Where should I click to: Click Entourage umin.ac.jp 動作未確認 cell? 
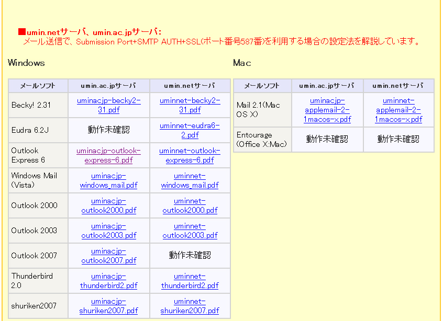tap(327, 140)
